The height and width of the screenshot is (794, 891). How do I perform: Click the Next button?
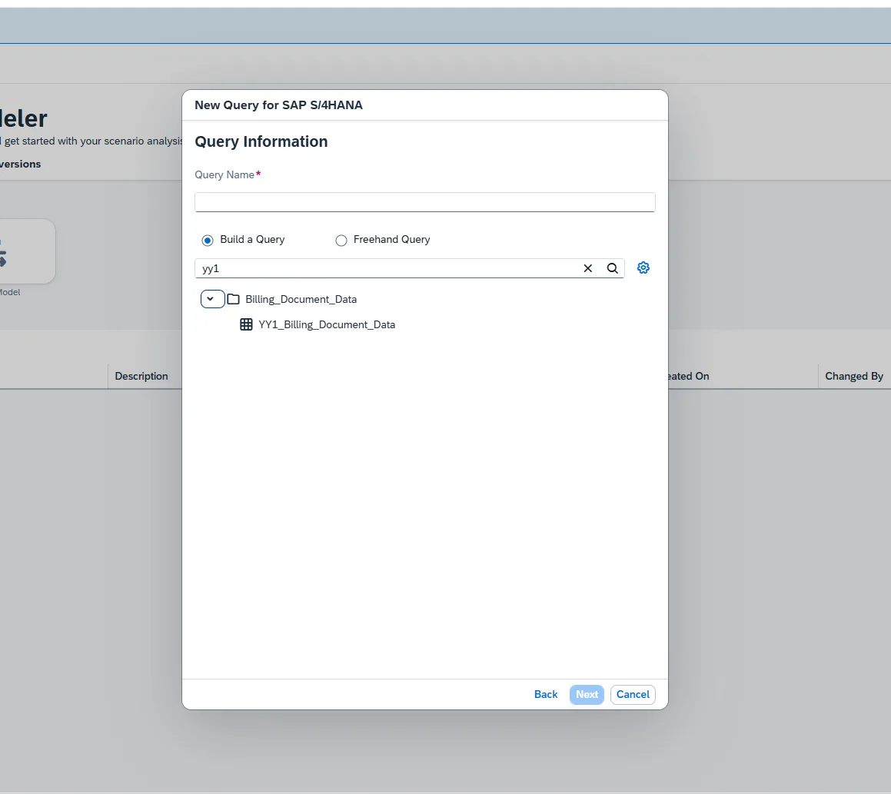tap(587, 694)
